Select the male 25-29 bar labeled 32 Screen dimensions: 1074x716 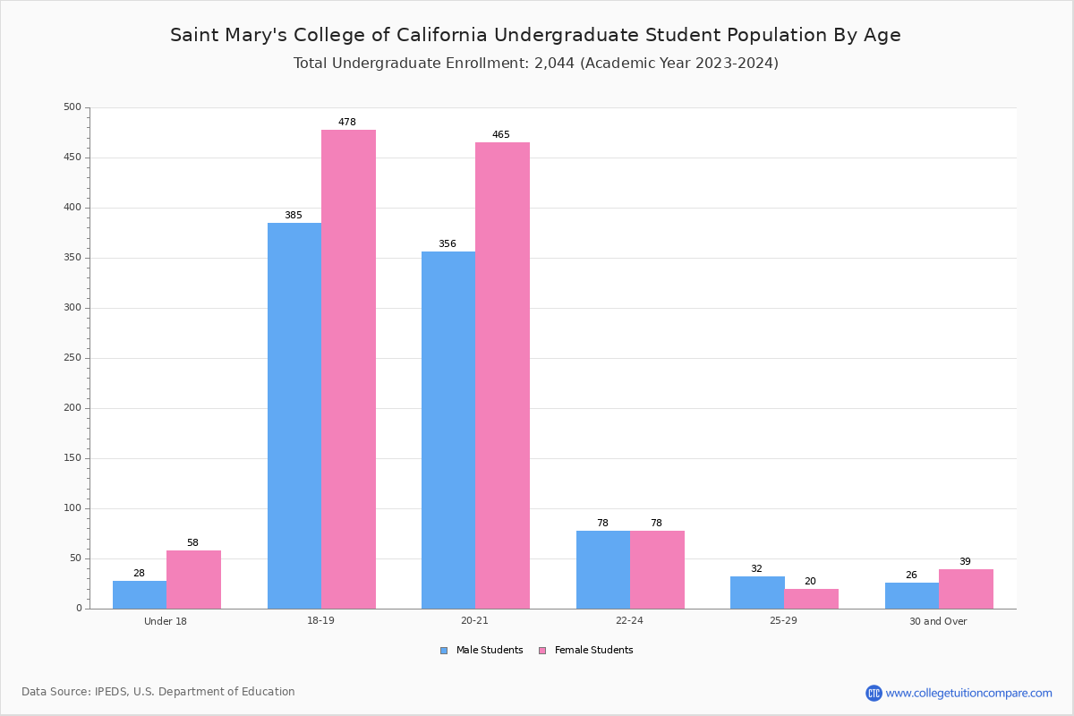coord(757,592)
